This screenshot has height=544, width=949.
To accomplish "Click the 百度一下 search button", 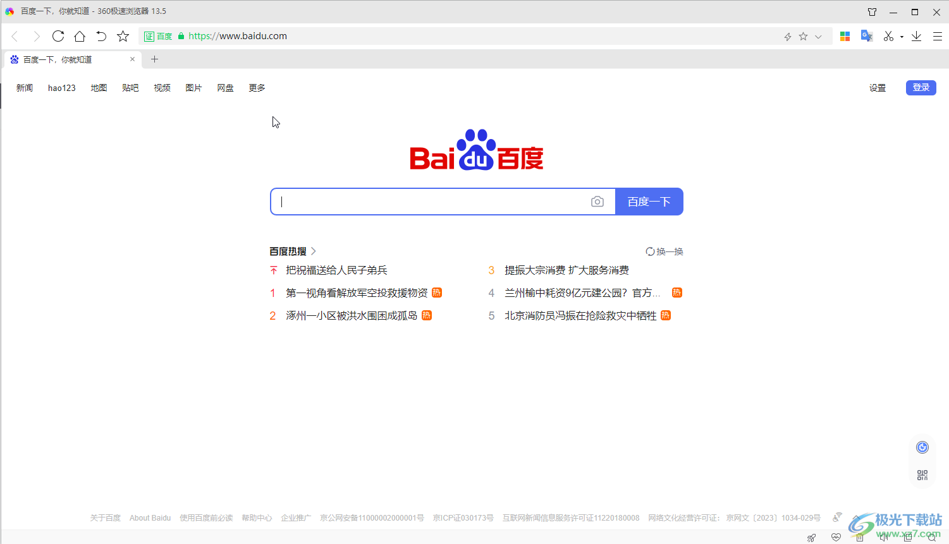I will [649, 202].
